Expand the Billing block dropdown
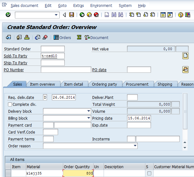 click(x=88, y=118)
